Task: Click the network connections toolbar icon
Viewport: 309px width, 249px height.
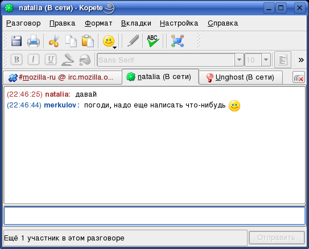Action: click(x=178, y=41)
